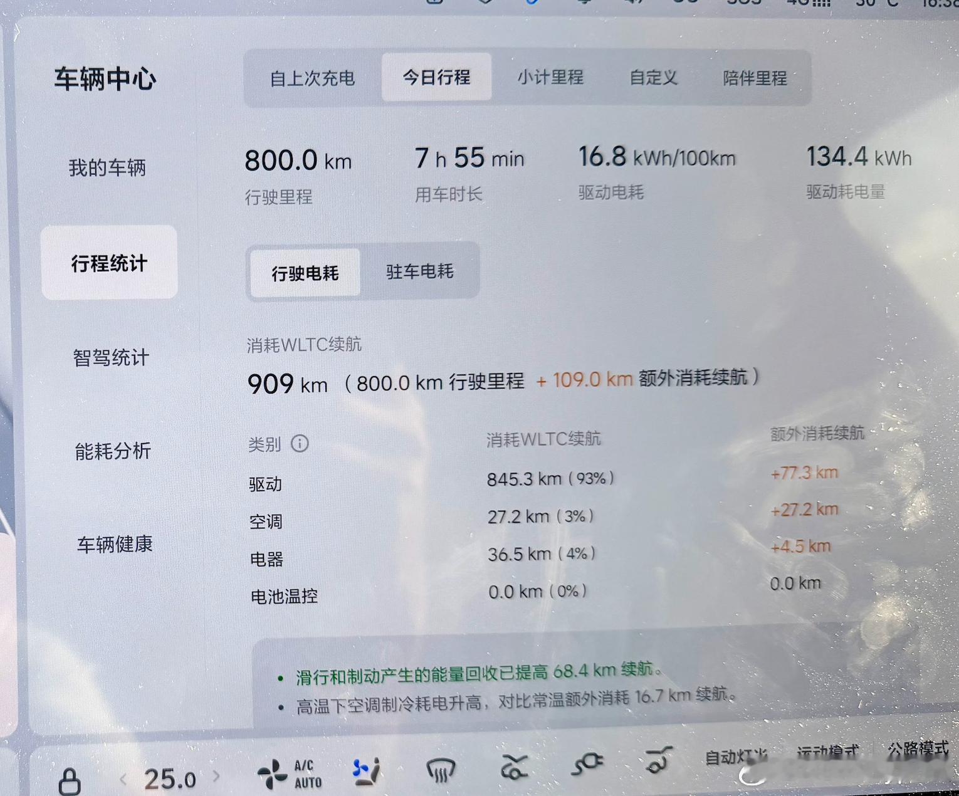Go to 我的车辆 in sidebar

(x=107, y=167)
